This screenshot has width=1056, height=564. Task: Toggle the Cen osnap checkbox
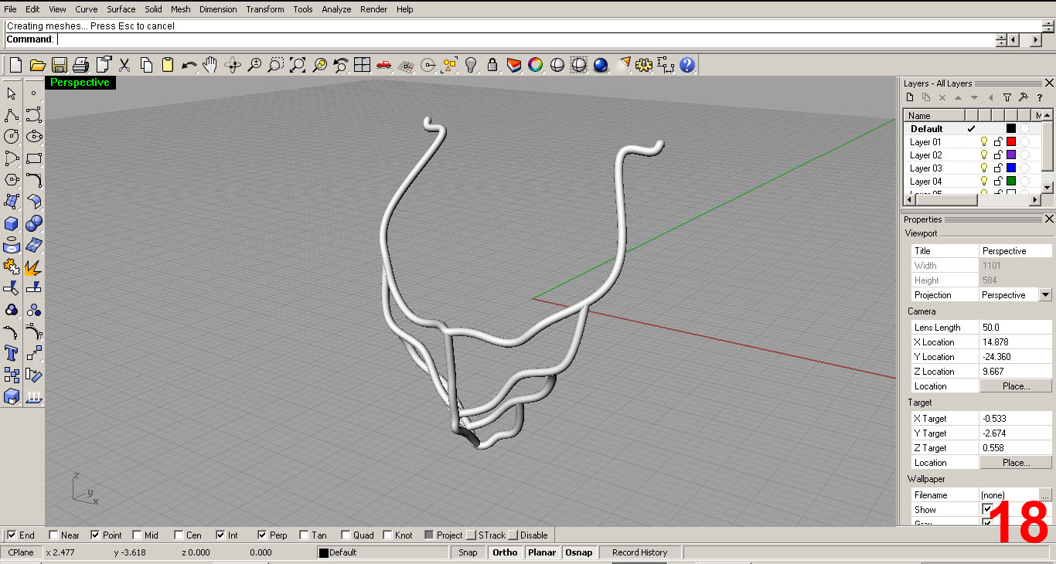pos(179,535)
